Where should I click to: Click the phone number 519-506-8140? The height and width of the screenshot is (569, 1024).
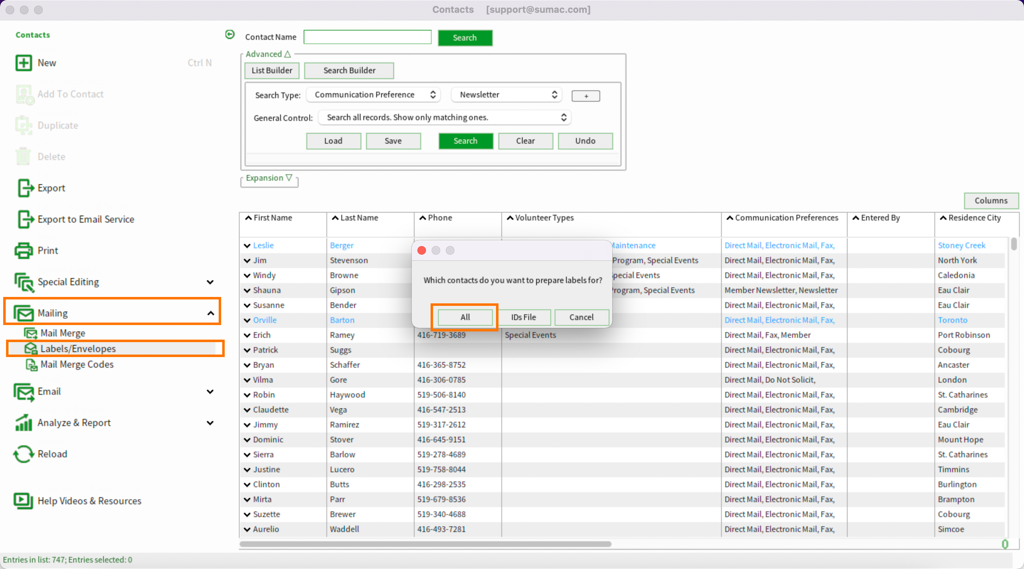(x=441, y=395)
